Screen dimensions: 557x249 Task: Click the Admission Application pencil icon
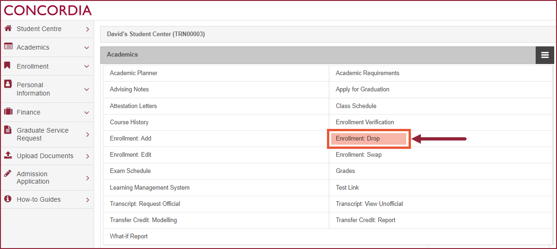pos(8,173)
